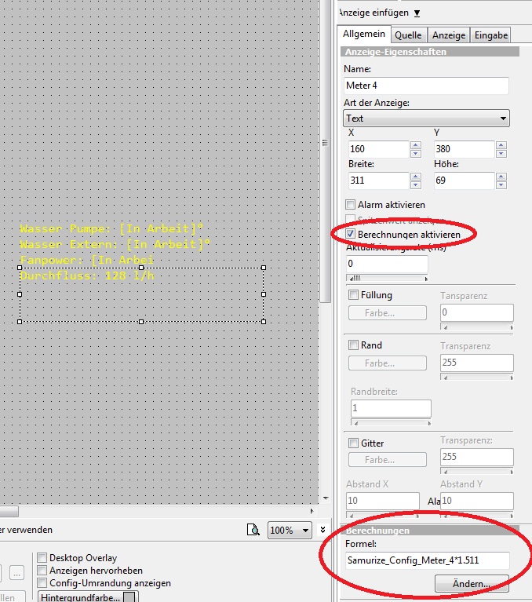532x602 pixels.
Task: Adjust the Rand transparency slider
Action: coord(477,378)
